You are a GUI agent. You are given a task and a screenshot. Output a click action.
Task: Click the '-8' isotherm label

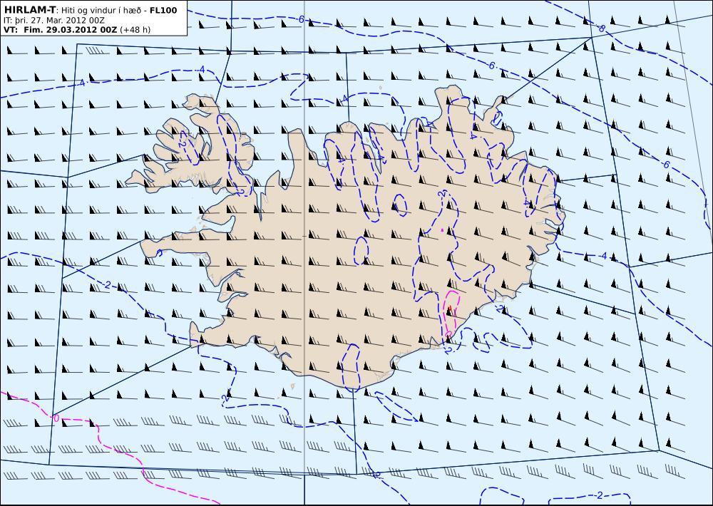[600, 29]
